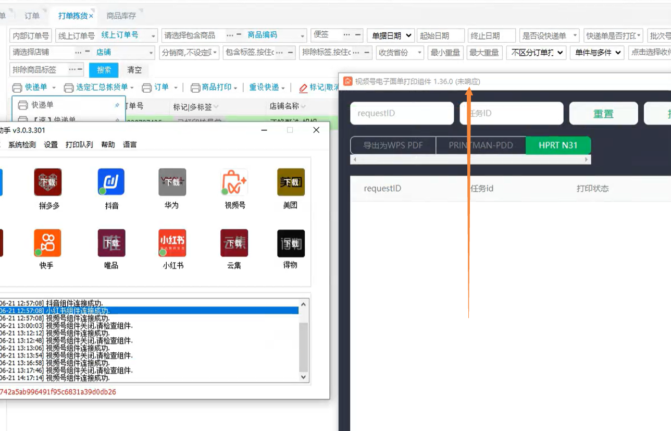Viewport: 671px width, 431px height.
Task: Click ellipsis button in 排除商品标签 field
Action: [x=72, y=70]
